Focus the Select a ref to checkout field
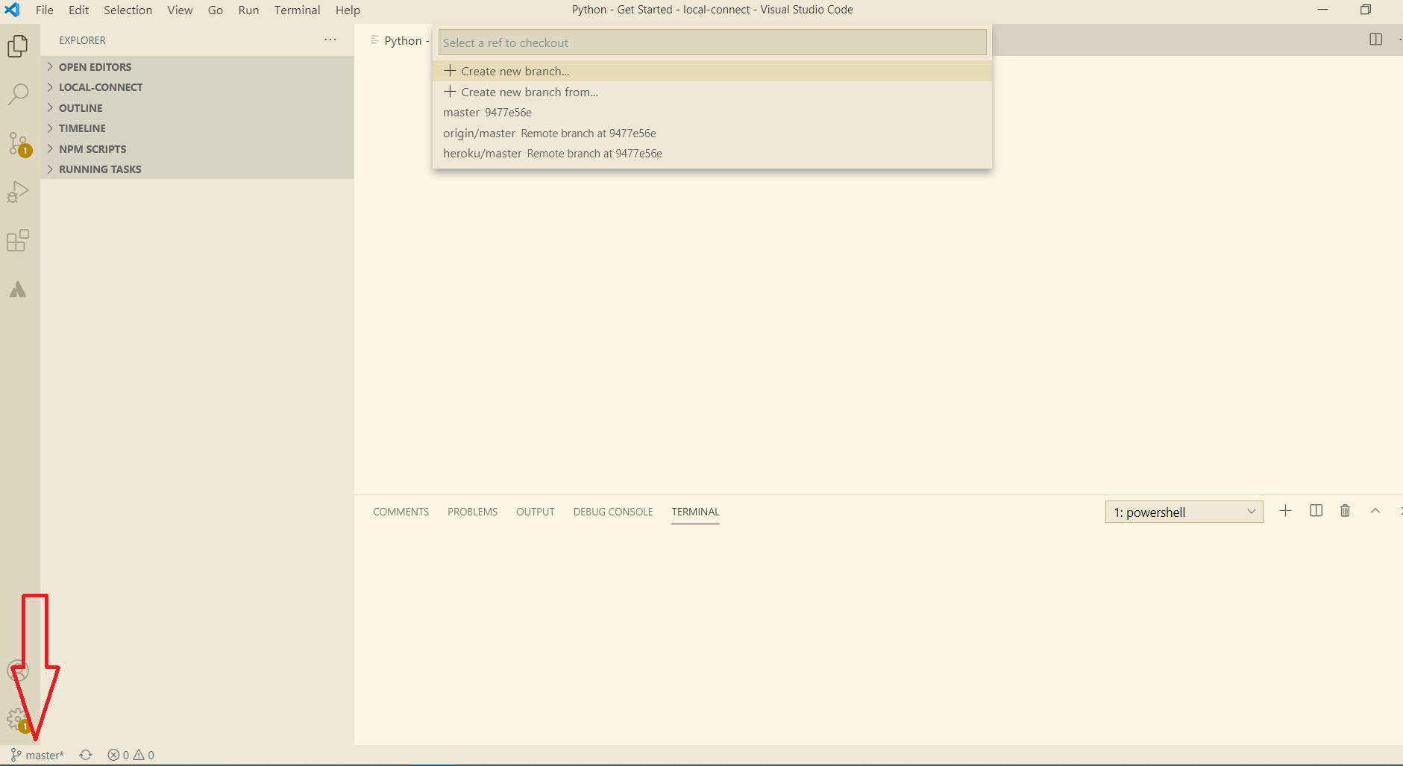This screenshot has height=766, width=1403. pos(712,43)
